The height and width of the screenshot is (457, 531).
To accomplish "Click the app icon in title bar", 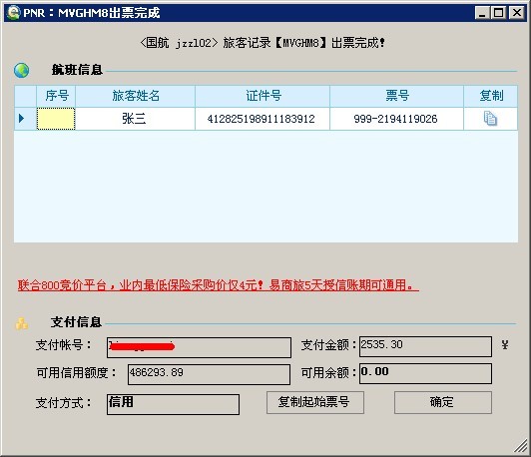I will pyautogui.click(x=14, y=13).
